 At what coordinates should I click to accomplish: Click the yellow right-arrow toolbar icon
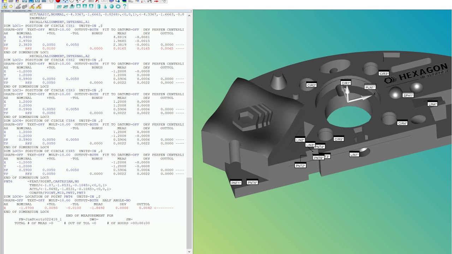pos(11,6)
